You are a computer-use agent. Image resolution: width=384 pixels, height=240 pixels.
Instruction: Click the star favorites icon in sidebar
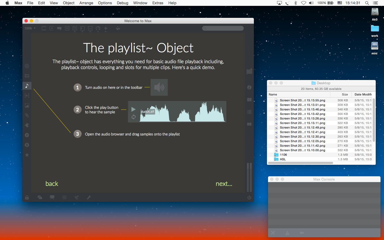pos(27,155)
